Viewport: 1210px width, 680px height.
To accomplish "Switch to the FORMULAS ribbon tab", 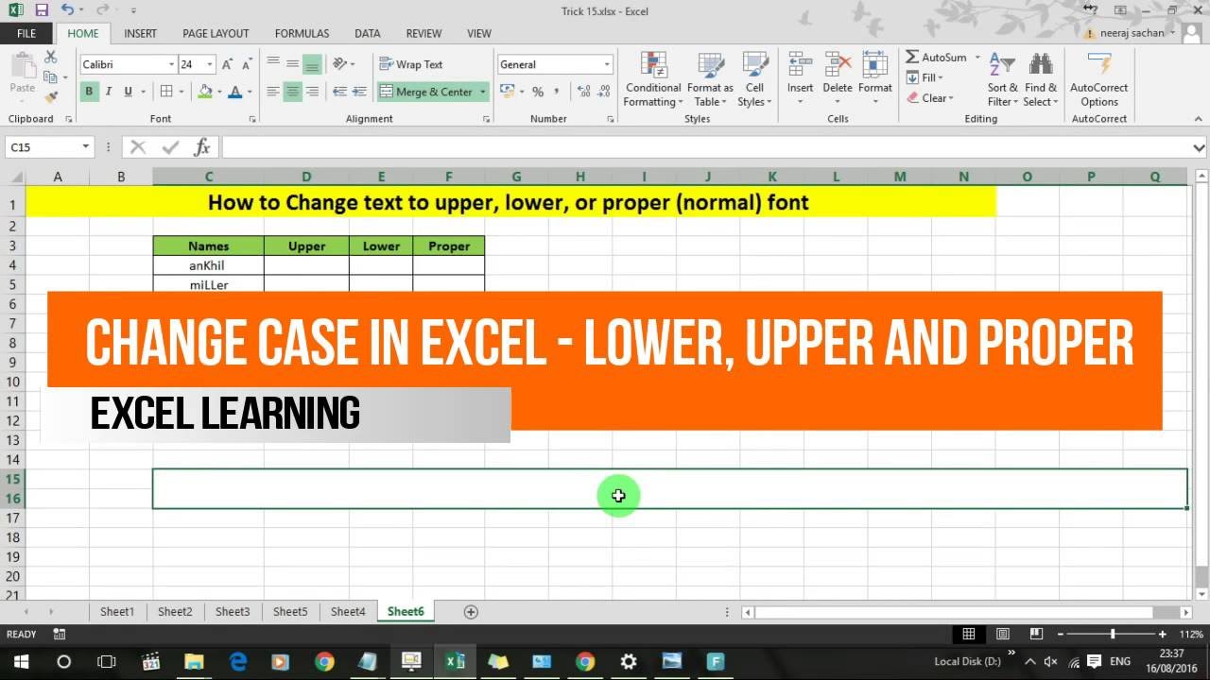I will pos(302,33).
